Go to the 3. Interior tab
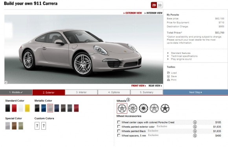This screenshot has height=147, width=228. click(x=81, y=92)
